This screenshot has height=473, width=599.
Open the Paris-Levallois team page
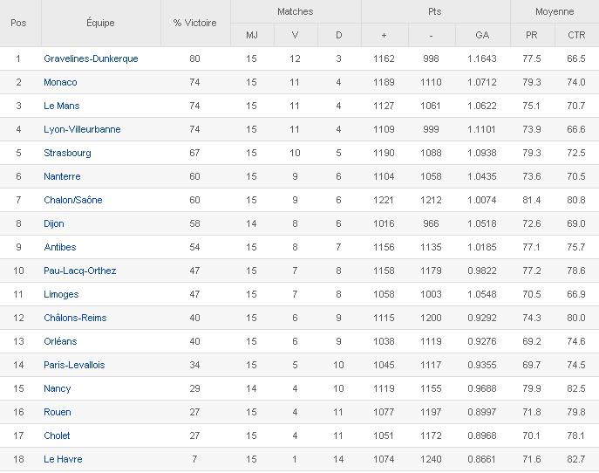point(74,365)
